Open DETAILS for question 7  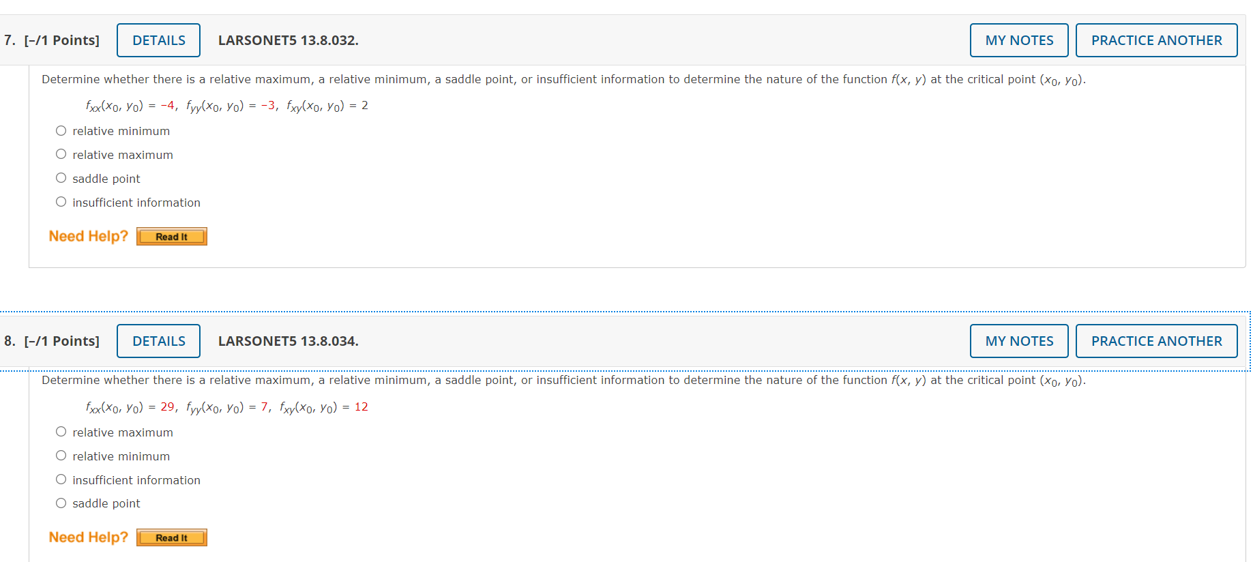click(158, 40)
